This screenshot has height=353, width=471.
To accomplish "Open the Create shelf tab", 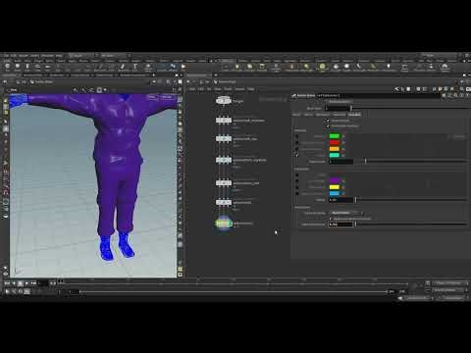I will (8, 61).
